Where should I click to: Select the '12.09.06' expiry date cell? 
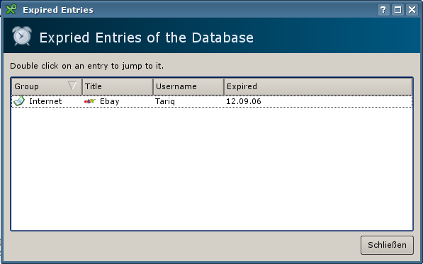318,101
